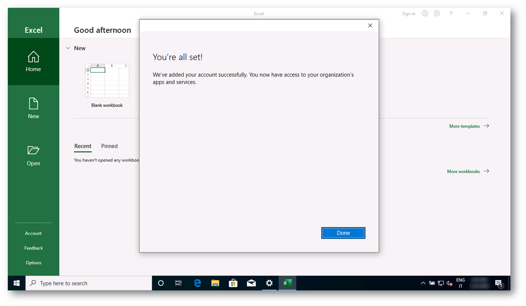Screen dimensions: 526x306
Task: Send a frown feedback icon
Action: [437, 13]
